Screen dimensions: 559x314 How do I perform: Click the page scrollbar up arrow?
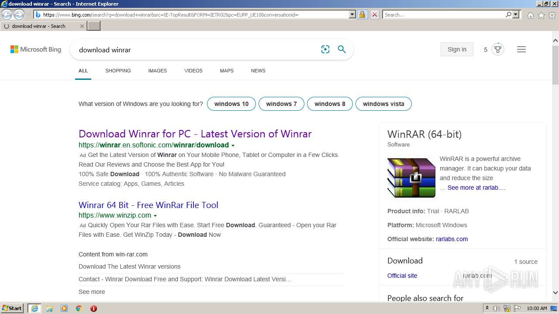pos(556,41)
